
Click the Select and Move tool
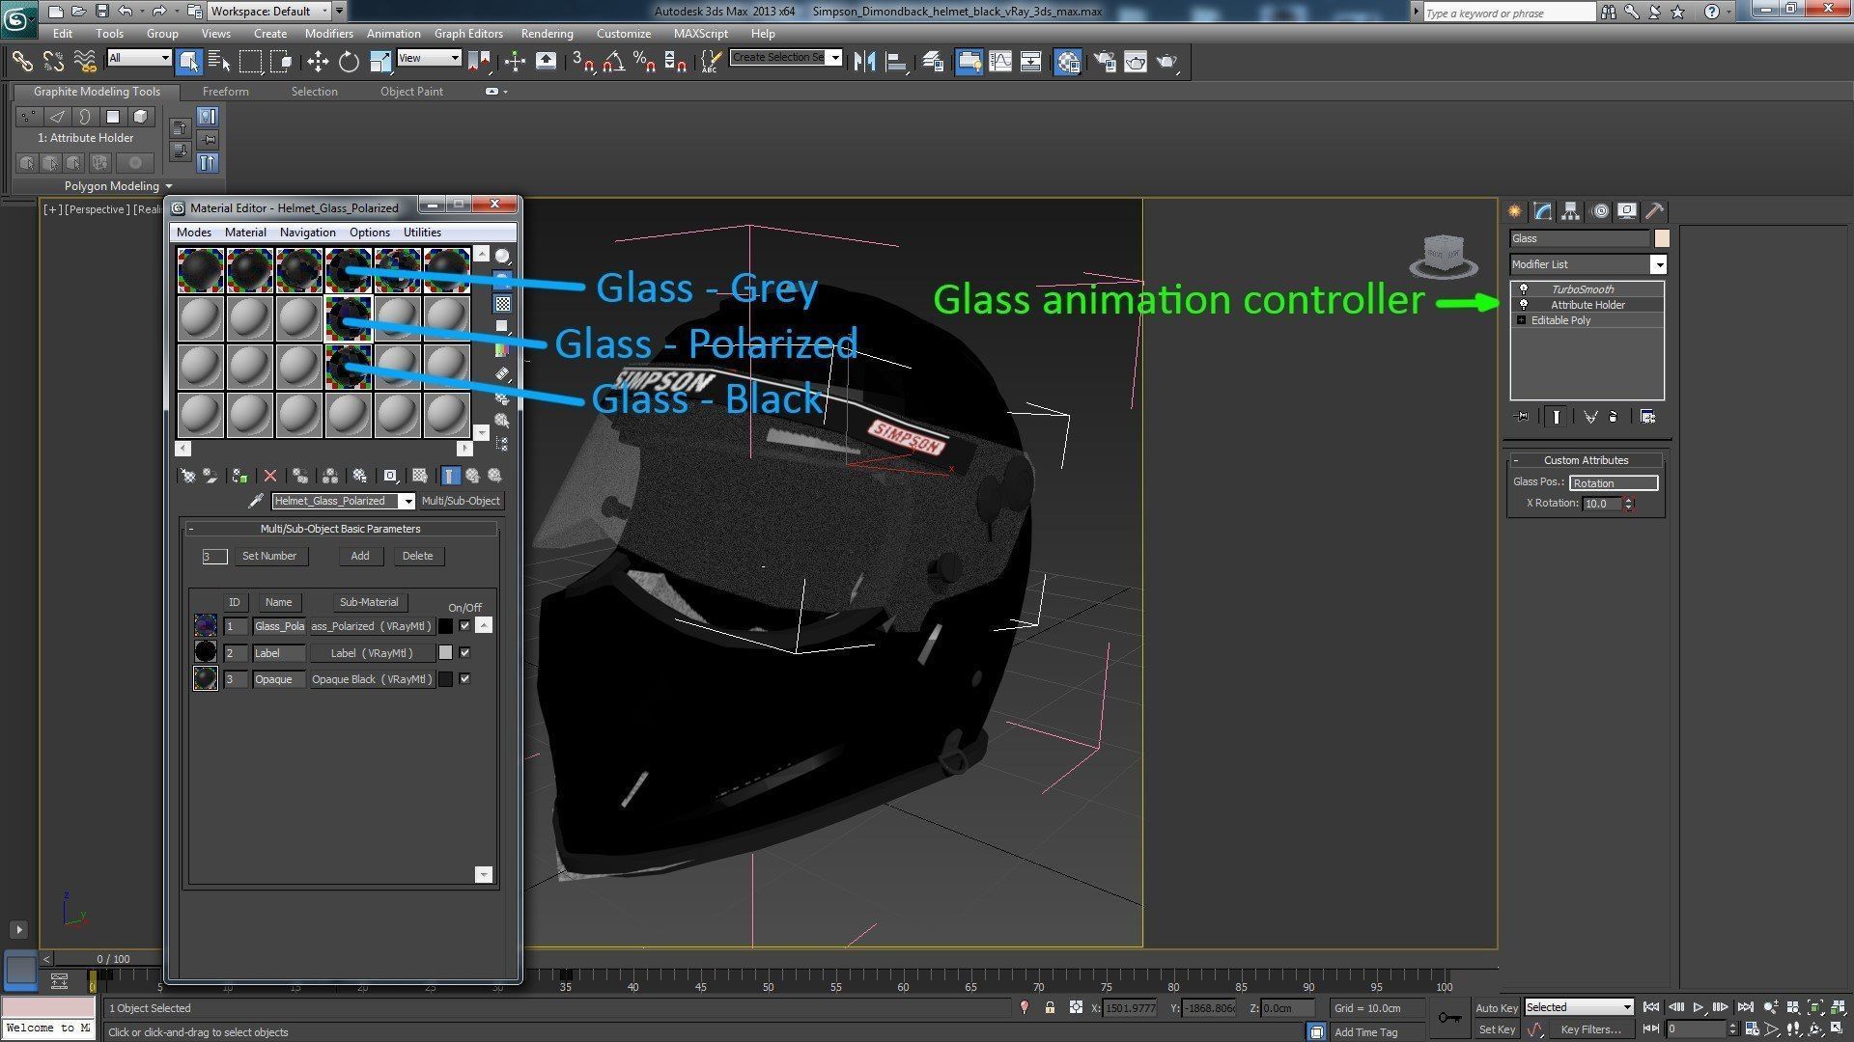[318, 62]
